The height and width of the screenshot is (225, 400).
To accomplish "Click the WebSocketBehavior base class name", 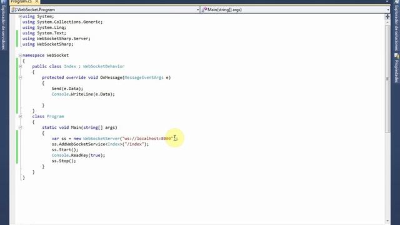I will [x=104, y=66].
